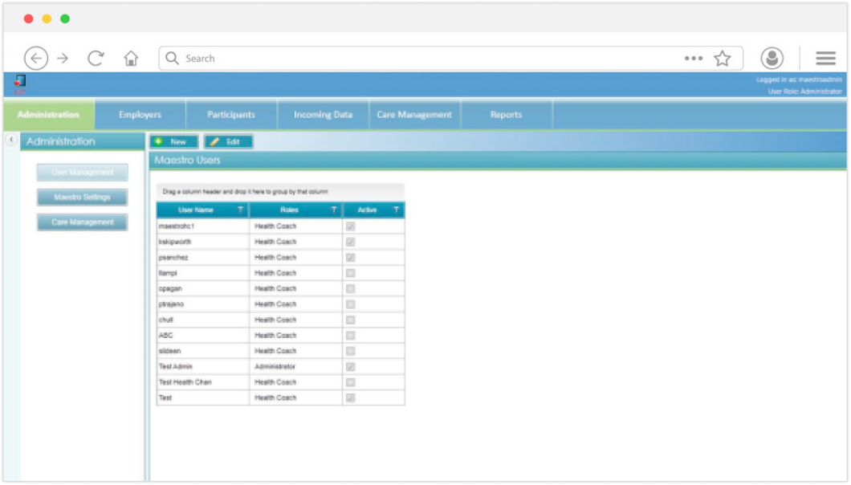This screenshot has width=851, height=485.
Task: Click the New button to add a user
Action: [173, 142]
